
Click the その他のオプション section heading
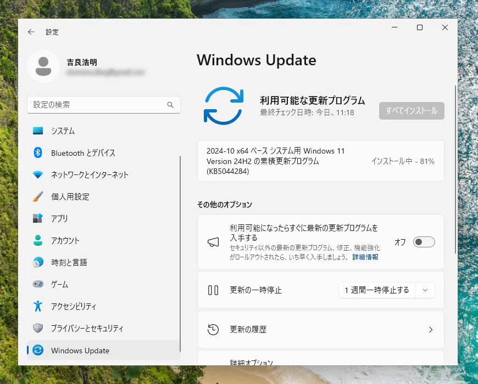tap(225, 205)
